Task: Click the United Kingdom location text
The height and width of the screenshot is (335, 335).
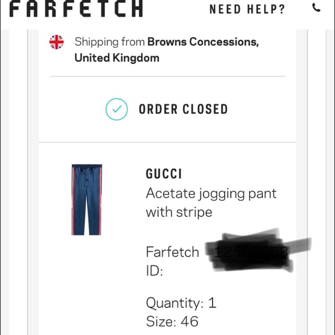Action: tap(117, 58)
